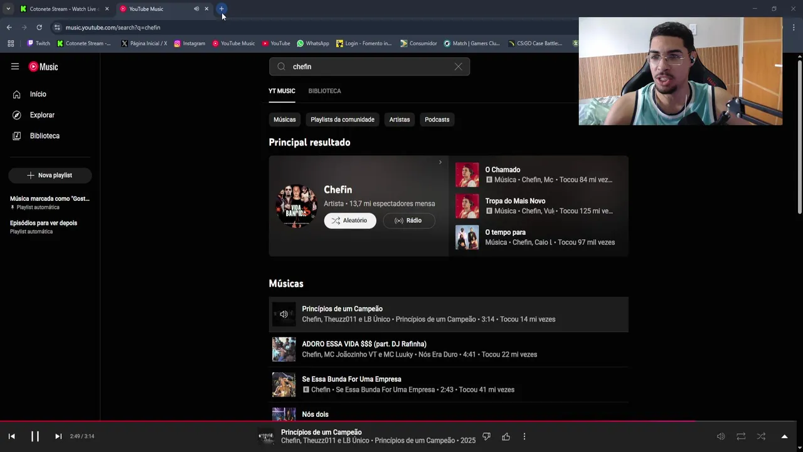The height and width of the screenshot is (452, 803).
Task: Open player bar more options menu
Action: (x=524, y=436)
